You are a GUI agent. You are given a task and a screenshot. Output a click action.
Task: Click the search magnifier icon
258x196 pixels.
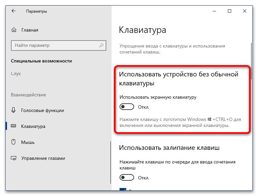click(x=101, y=45)
